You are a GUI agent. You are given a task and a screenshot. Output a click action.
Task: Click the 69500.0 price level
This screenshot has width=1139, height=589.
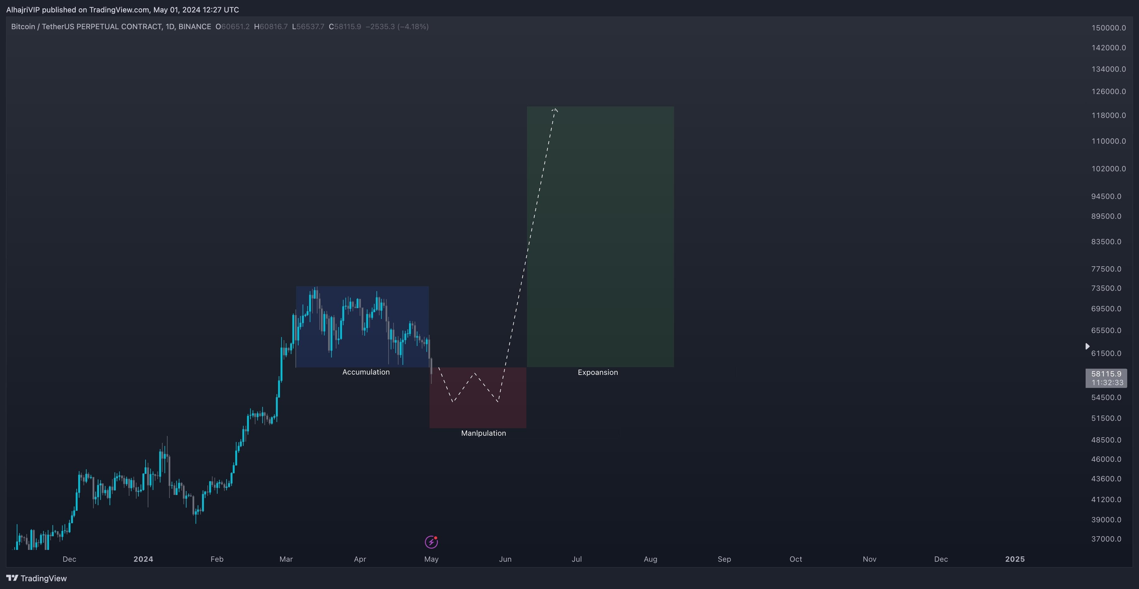pos(1106,309)
